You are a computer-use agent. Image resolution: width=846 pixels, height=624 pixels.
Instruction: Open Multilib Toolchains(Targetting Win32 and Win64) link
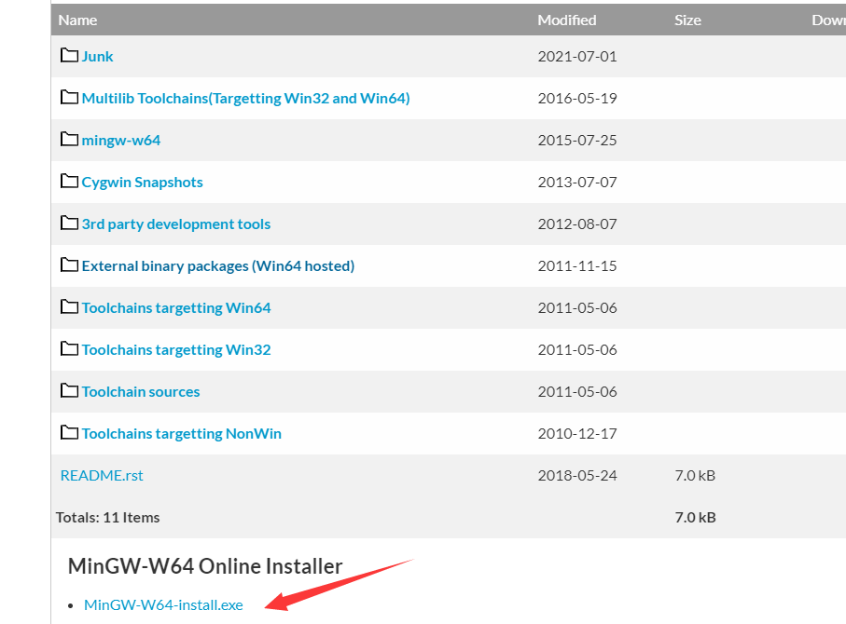tap(245, 98)
